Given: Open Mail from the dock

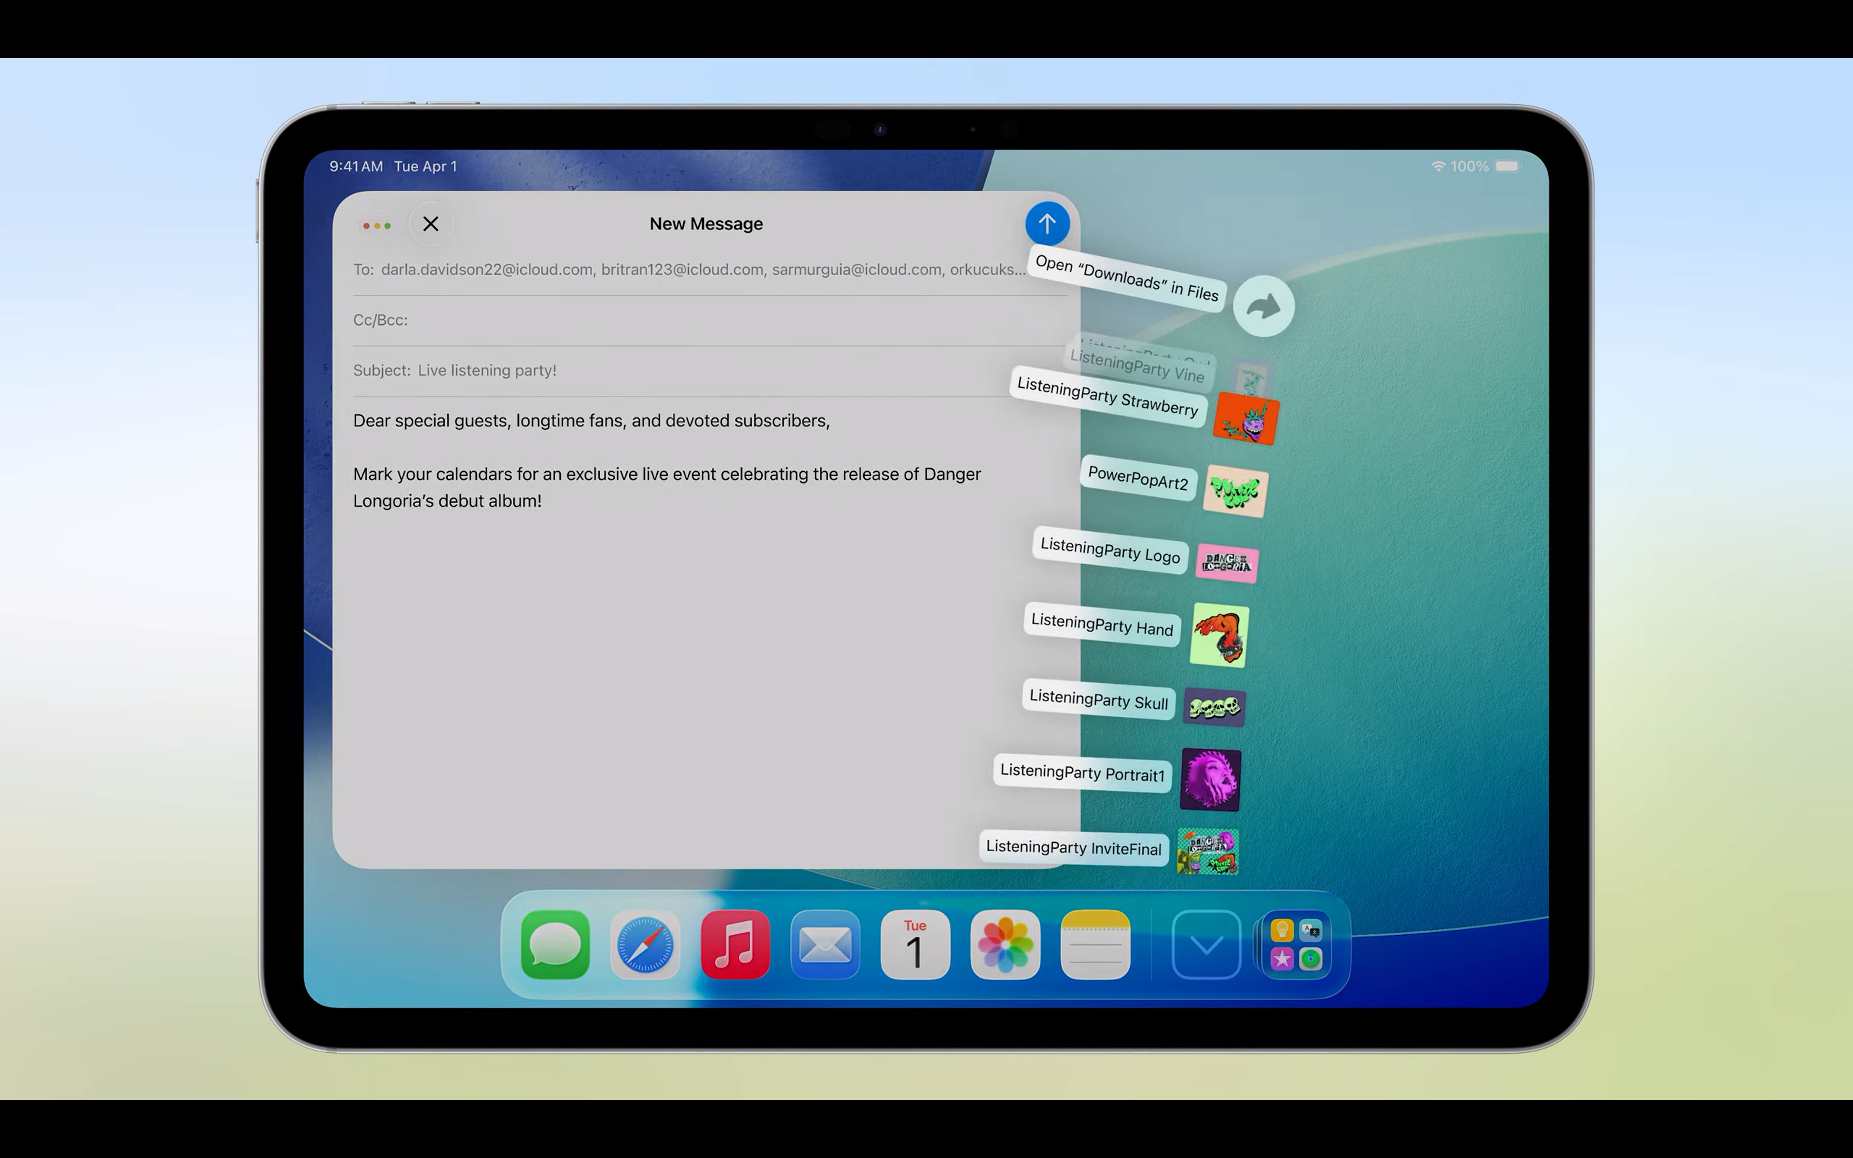Looking at the screenshot, I should pyautogui.click(x=825, y=944).
